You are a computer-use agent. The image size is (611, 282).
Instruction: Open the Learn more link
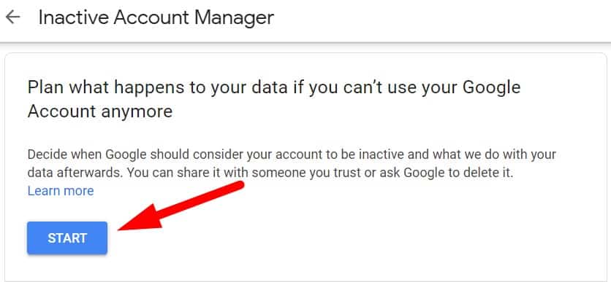61,191
